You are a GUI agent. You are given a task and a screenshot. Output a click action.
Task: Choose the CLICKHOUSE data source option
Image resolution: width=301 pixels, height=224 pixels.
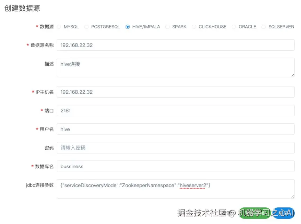point(194,27)
